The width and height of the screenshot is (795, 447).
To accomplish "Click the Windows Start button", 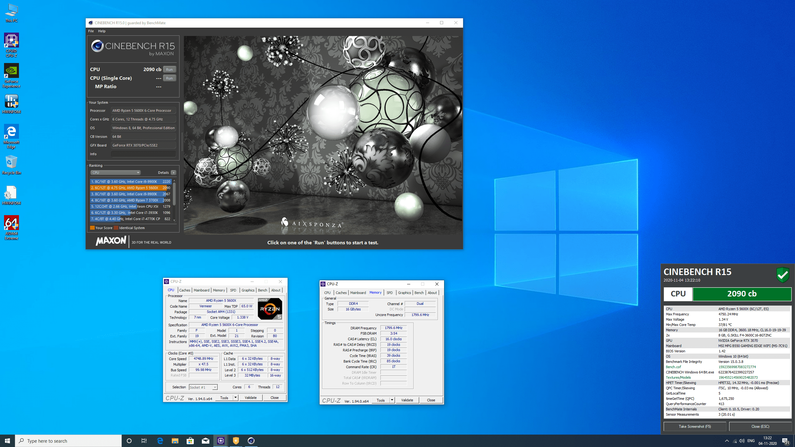I will tap(7, 441).
